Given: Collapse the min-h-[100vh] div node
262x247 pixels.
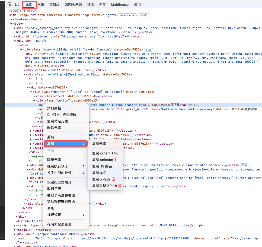Looking at the screenshot, I should [21, 49].
